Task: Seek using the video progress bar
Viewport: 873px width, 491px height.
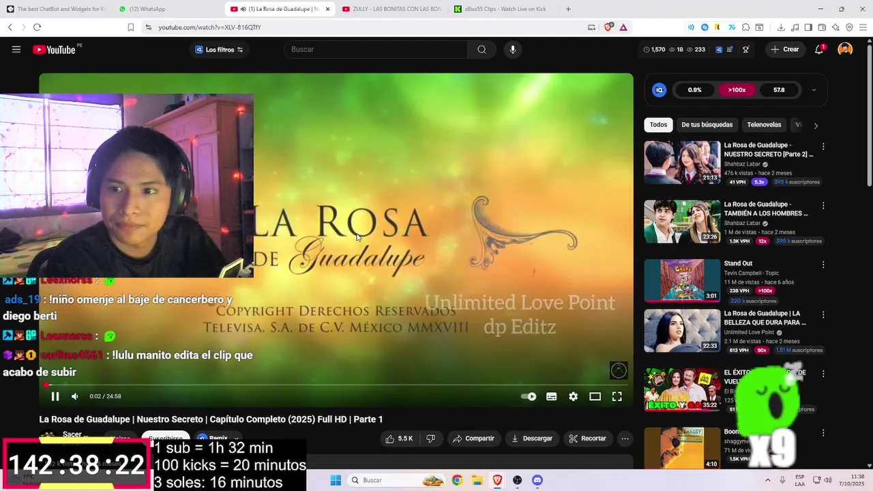Action: tap(336, 385)
